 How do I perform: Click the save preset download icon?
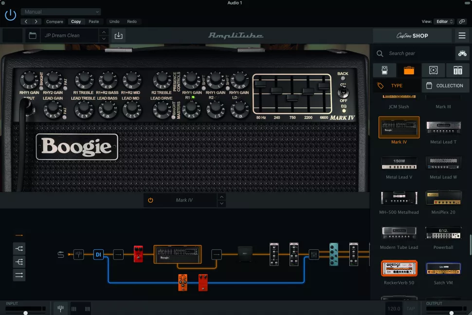tap(118, 35)
